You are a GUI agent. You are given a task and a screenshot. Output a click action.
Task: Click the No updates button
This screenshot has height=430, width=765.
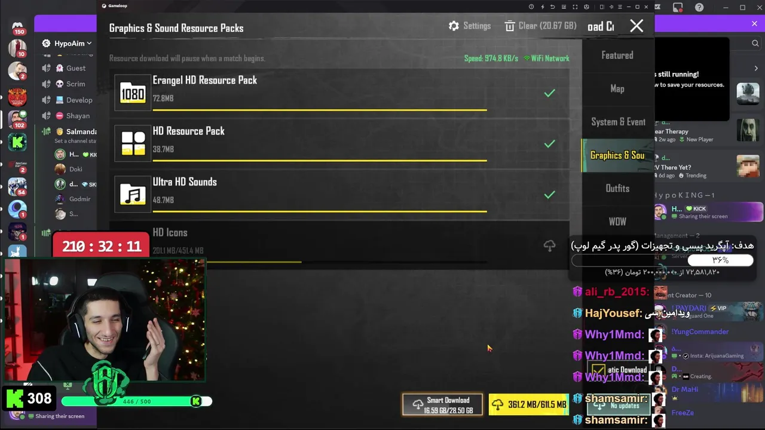[619, 406]
